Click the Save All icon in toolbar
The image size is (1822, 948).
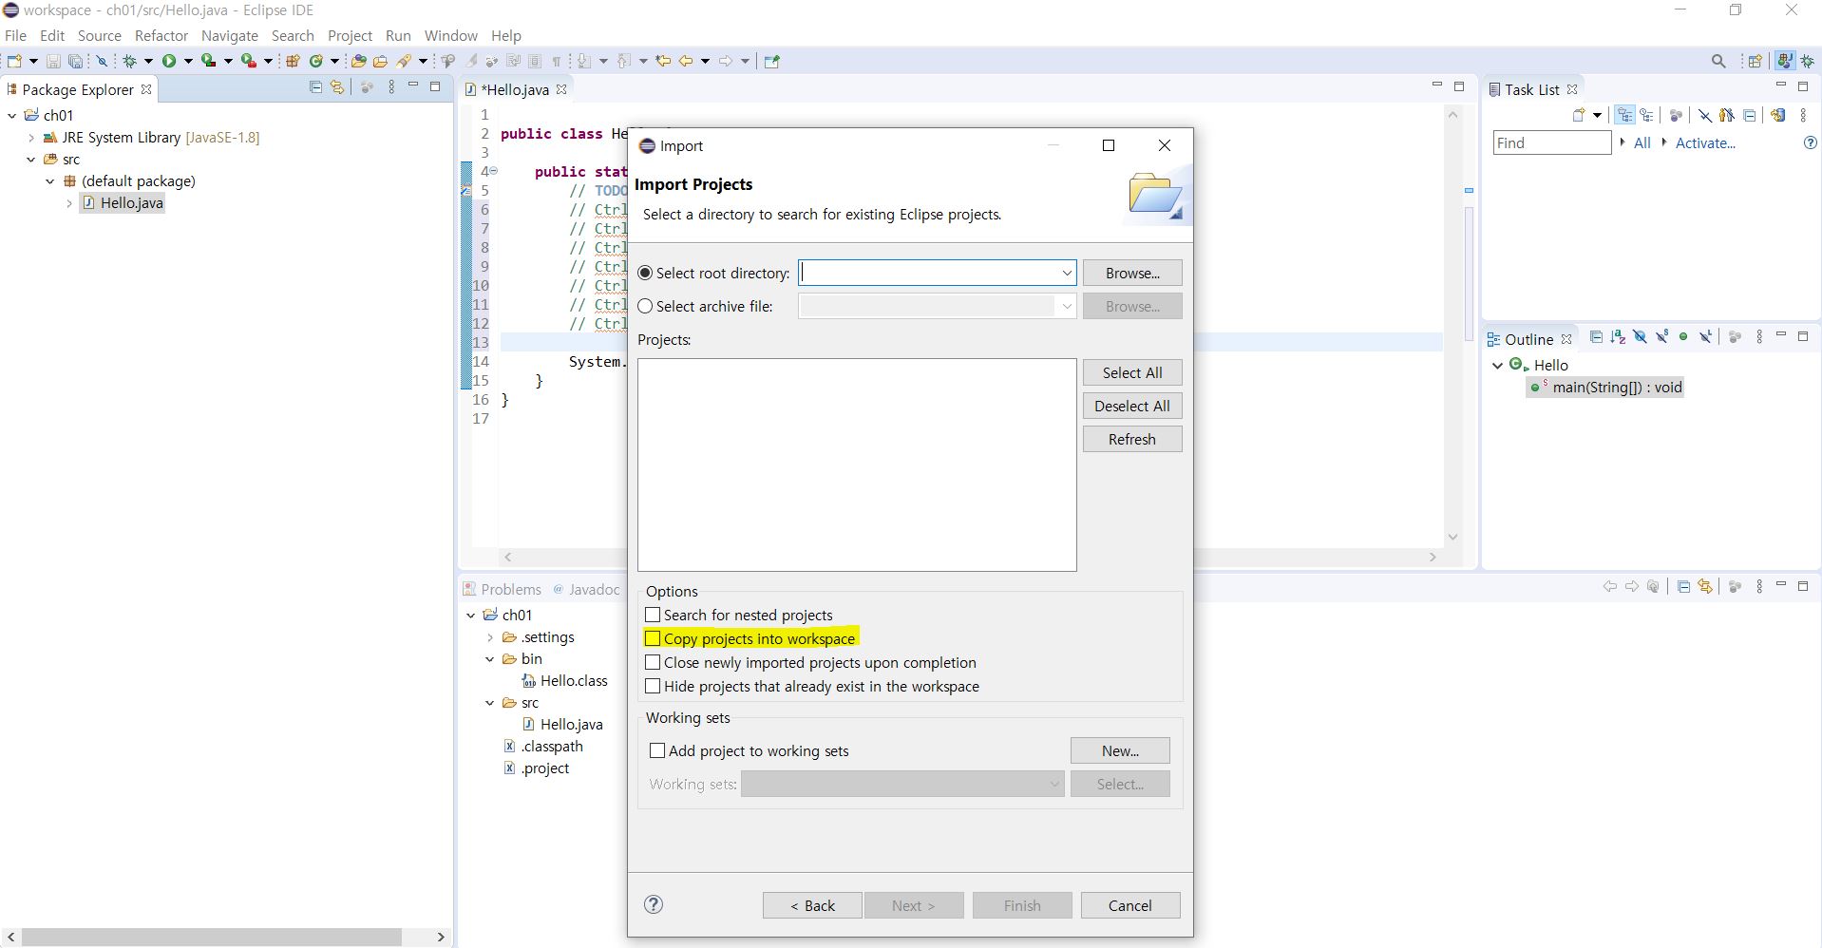pyautogui.click(x=75, y=61)
